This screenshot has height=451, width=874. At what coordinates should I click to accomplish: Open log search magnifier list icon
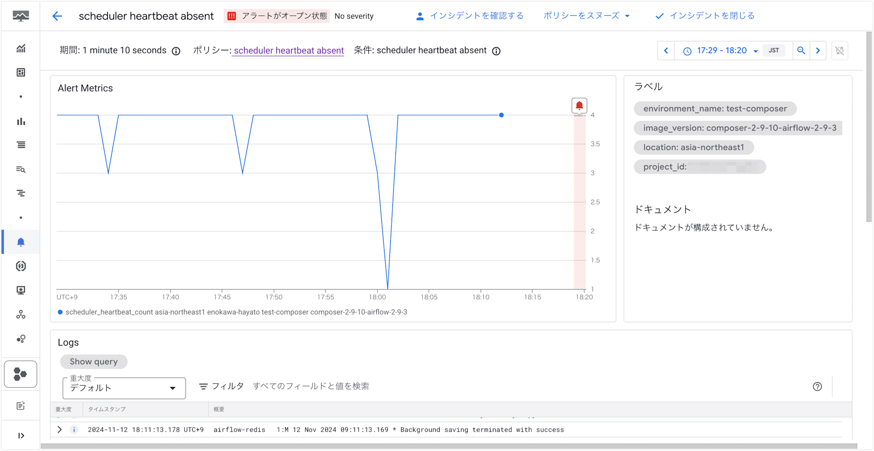pos(21,169)
